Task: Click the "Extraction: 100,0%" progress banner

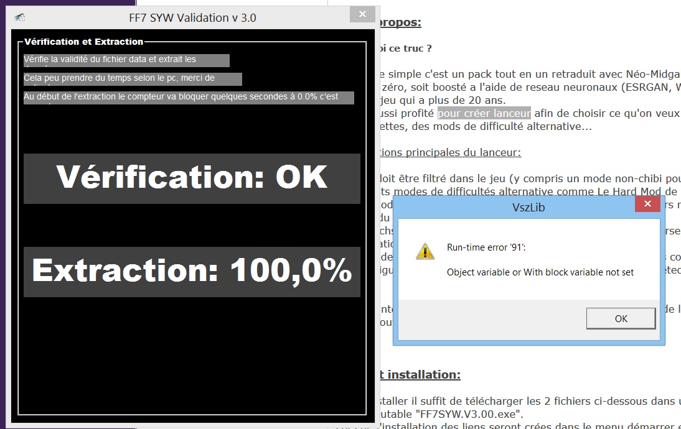Action: tap(192, 272)
